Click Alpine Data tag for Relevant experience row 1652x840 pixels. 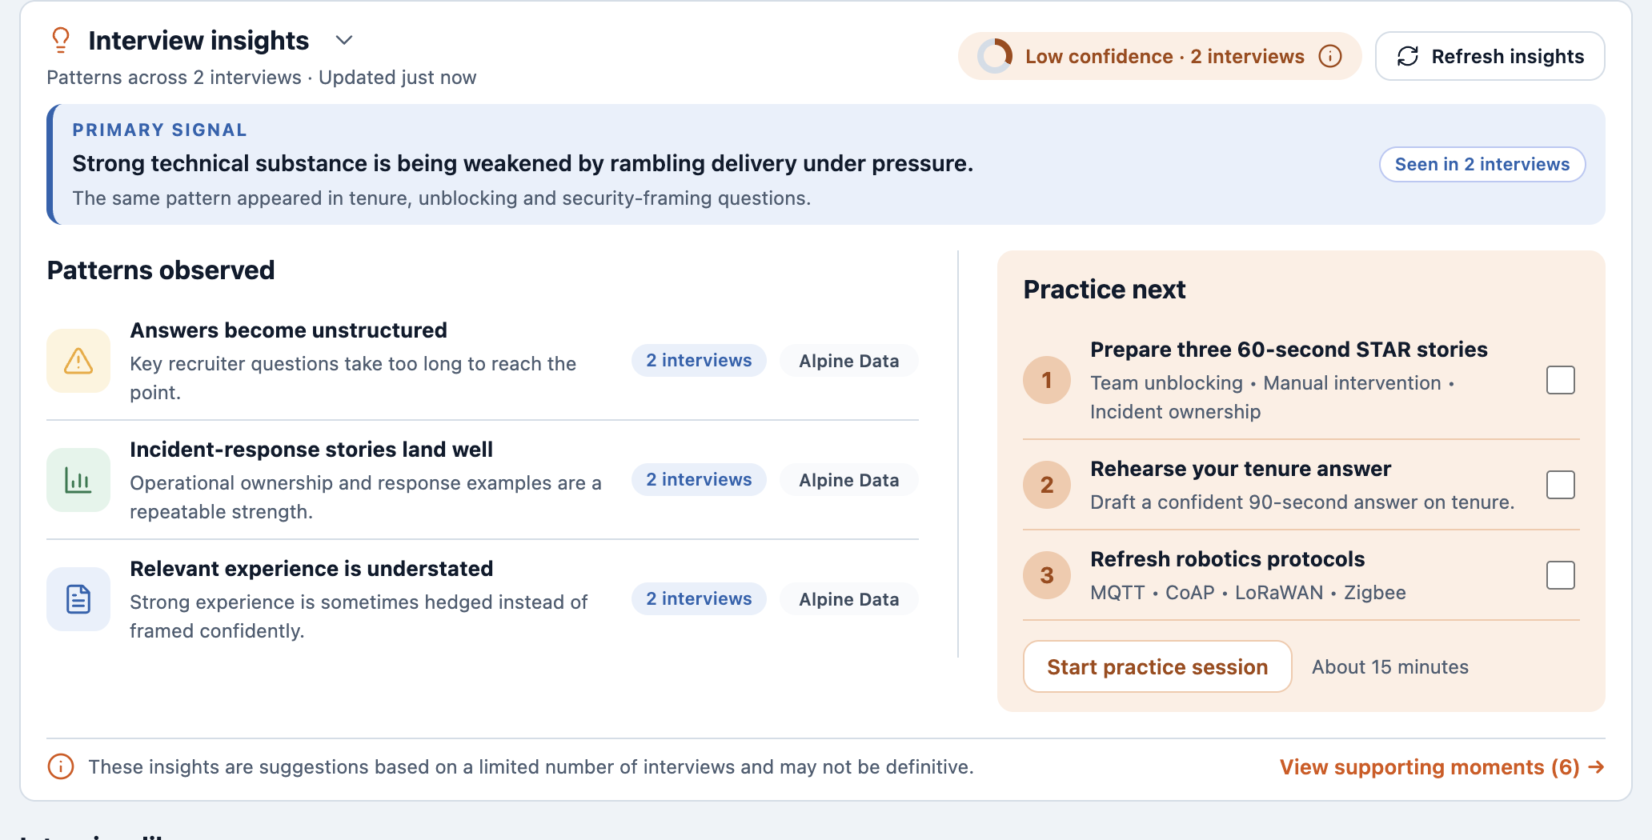(x=849, y=599)
